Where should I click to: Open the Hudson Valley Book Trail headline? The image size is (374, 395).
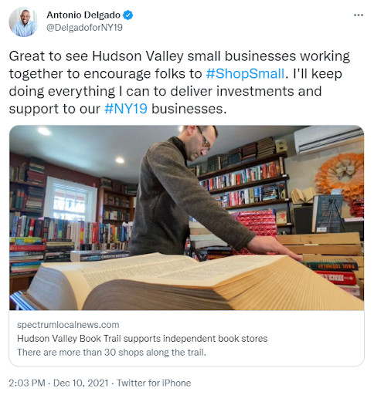(142, 339)
